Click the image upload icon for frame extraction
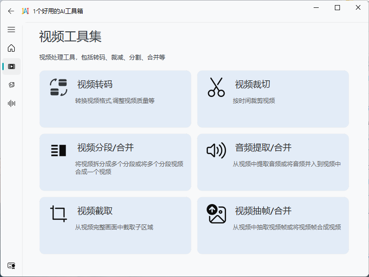Viewport: 369px width, 277px height. 216,214
